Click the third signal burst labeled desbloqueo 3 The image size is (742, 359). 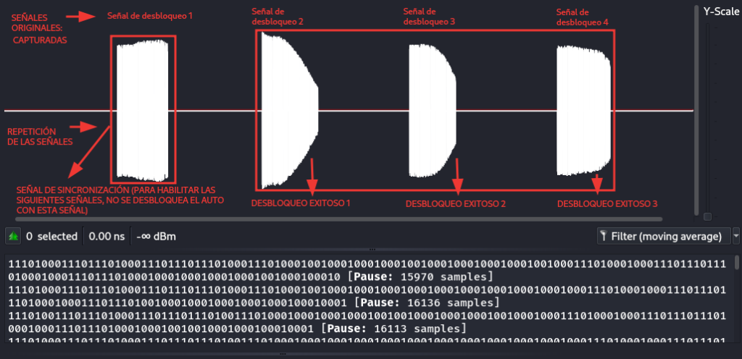[430, 110]
